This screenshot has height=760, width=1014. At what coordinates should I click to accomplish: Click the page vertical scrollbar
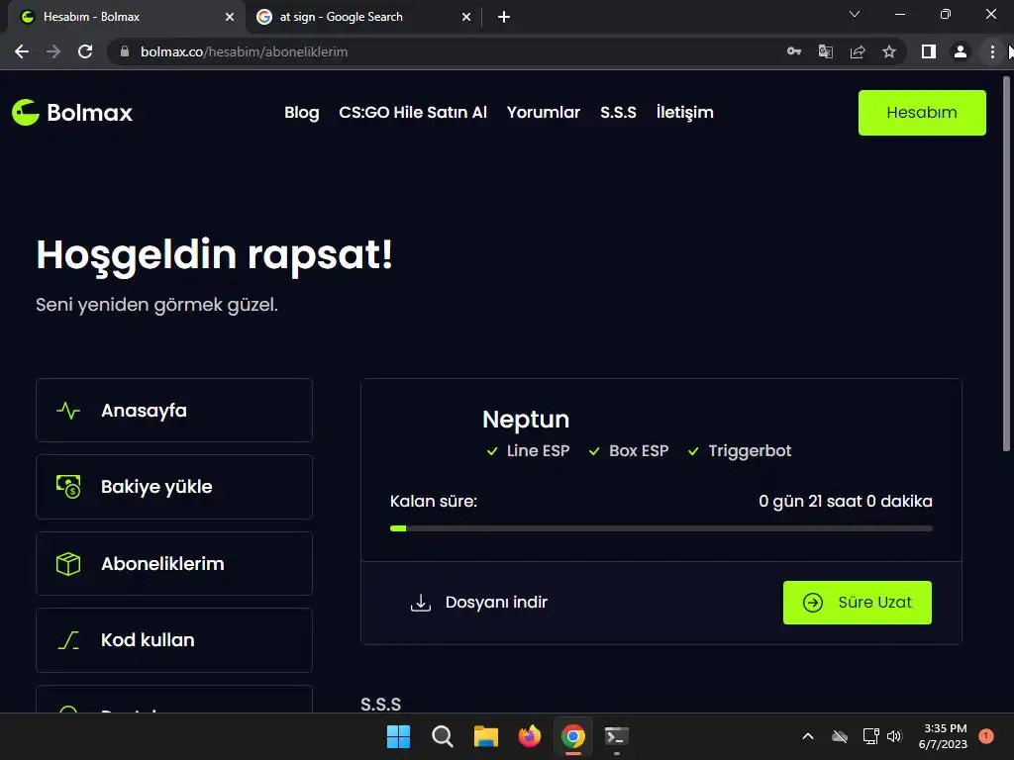coord(1006,265)
